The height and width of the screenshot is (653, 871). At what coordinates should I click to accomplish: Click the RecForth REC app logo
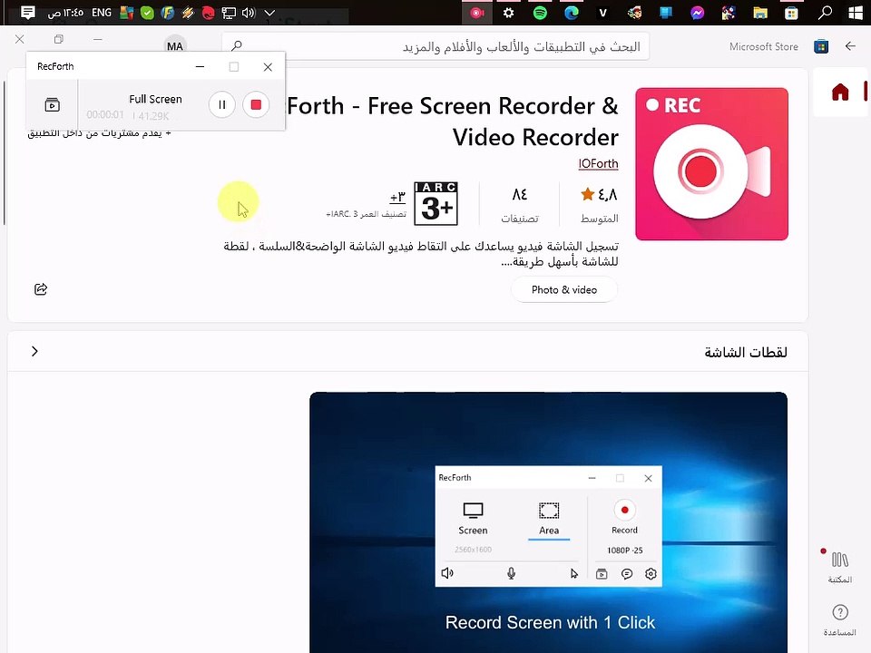pyautogui.click(x=711, y=164)
